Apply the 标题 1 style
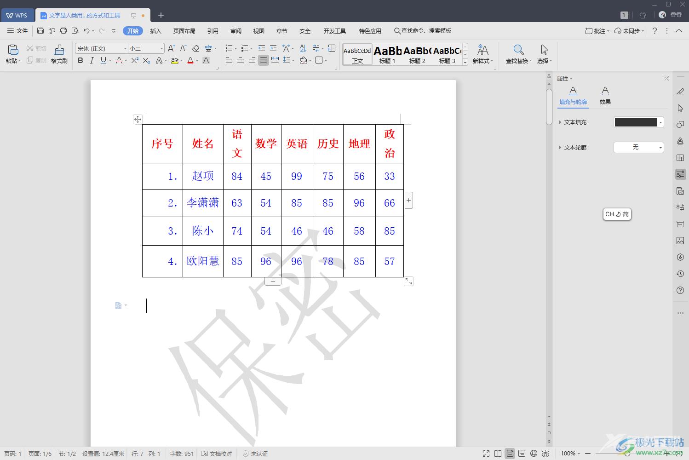Screen dimensions: 689x460 click(387, 54)
